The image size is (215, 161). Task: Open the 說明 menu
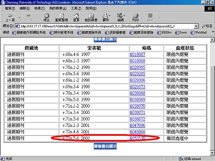tap(91, 8)
